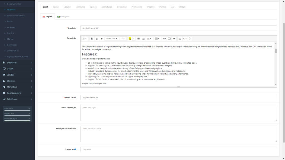Click the Produto name input field
This screenshot has height=160, width=285.
[x=179, y=28]
